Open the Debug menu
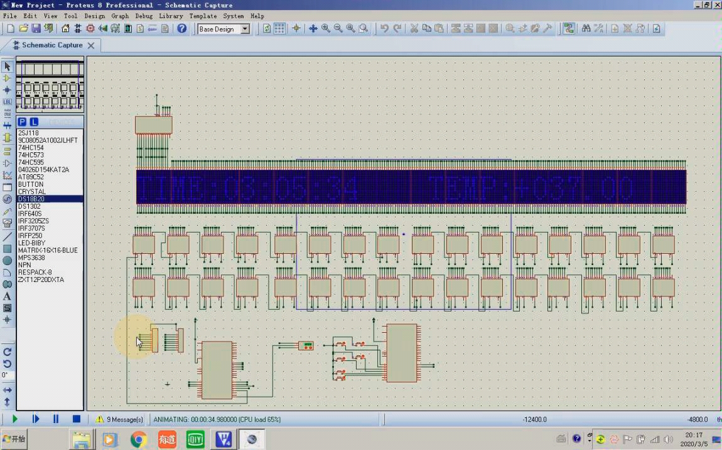 point(144,16)
